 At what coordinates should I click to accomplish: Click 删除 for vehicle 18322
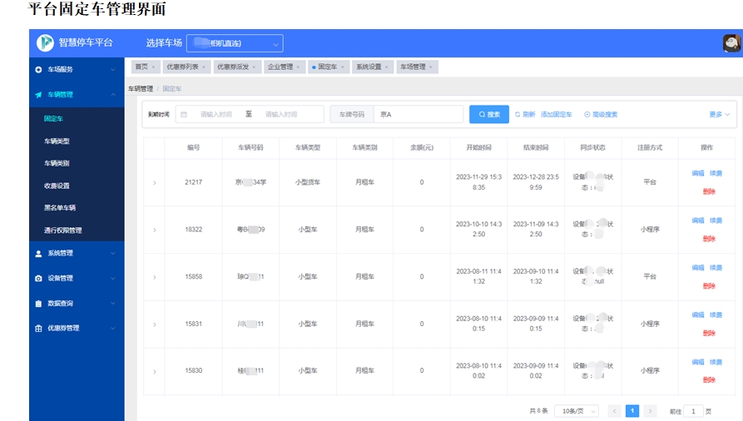point(708,239)
